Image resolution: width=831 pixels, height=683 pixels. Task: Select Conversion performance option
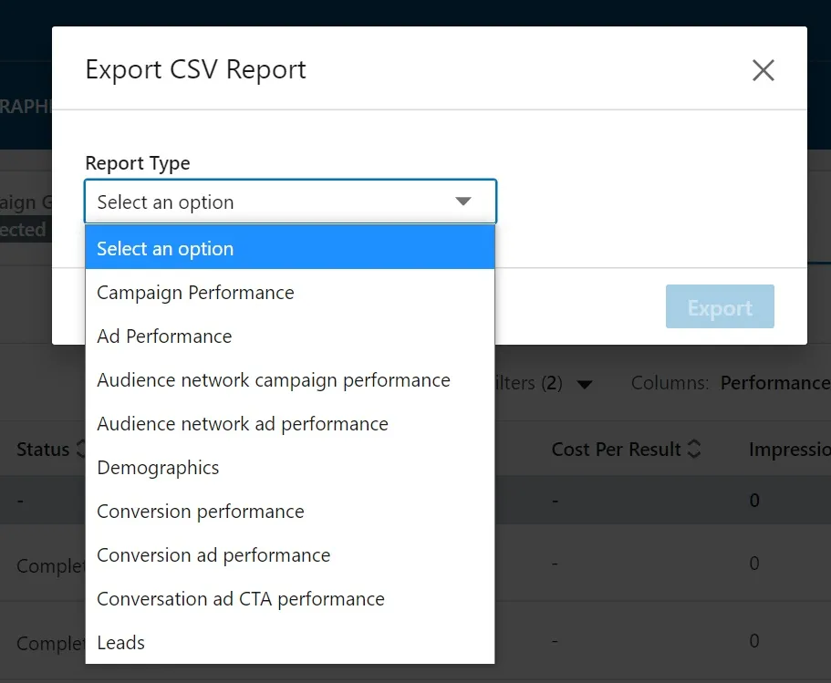(201, 512)
